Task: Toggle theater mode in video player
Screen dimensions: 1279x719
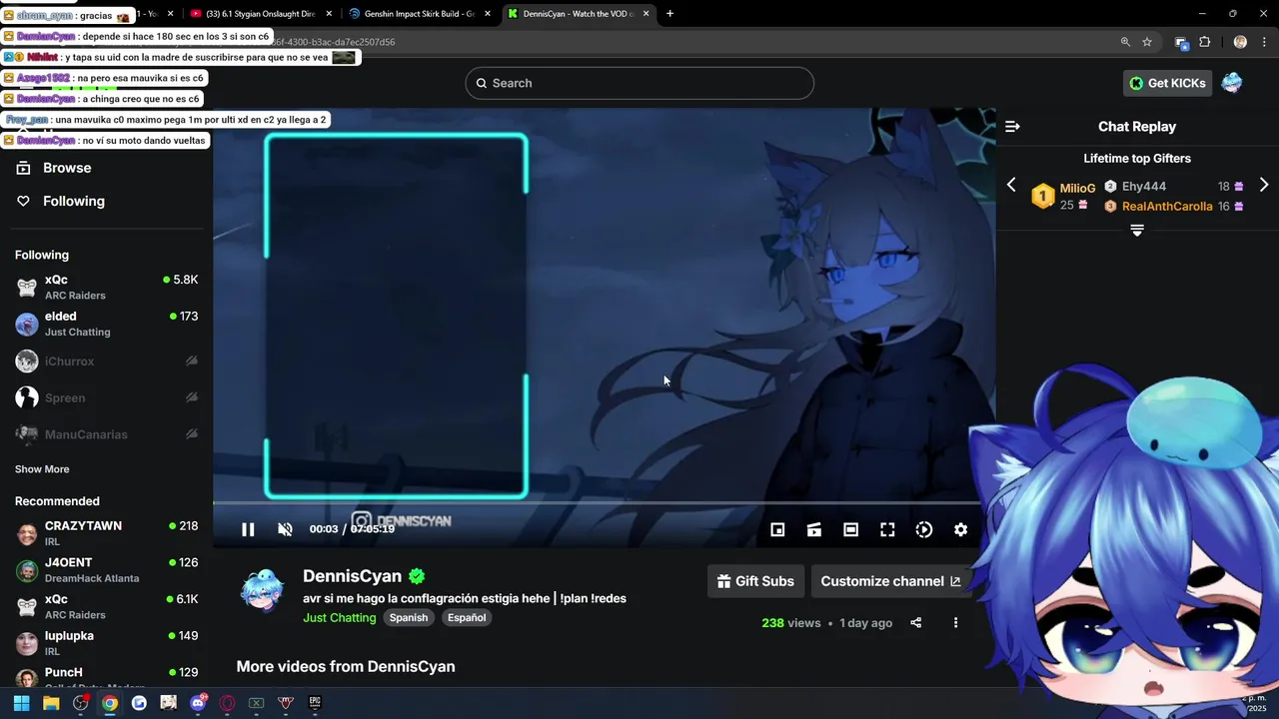Action: pyautogui.click(x=850, y=530)
